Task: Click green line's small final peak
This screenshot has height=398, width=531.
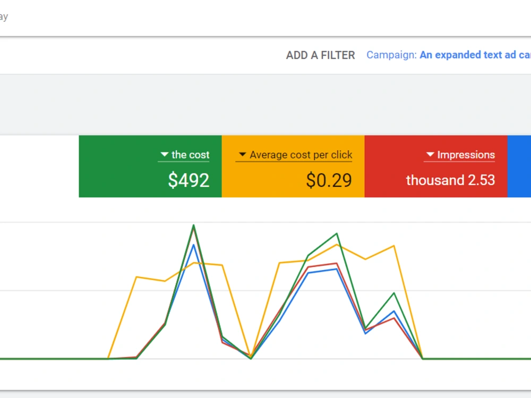Action: point(394,293)
